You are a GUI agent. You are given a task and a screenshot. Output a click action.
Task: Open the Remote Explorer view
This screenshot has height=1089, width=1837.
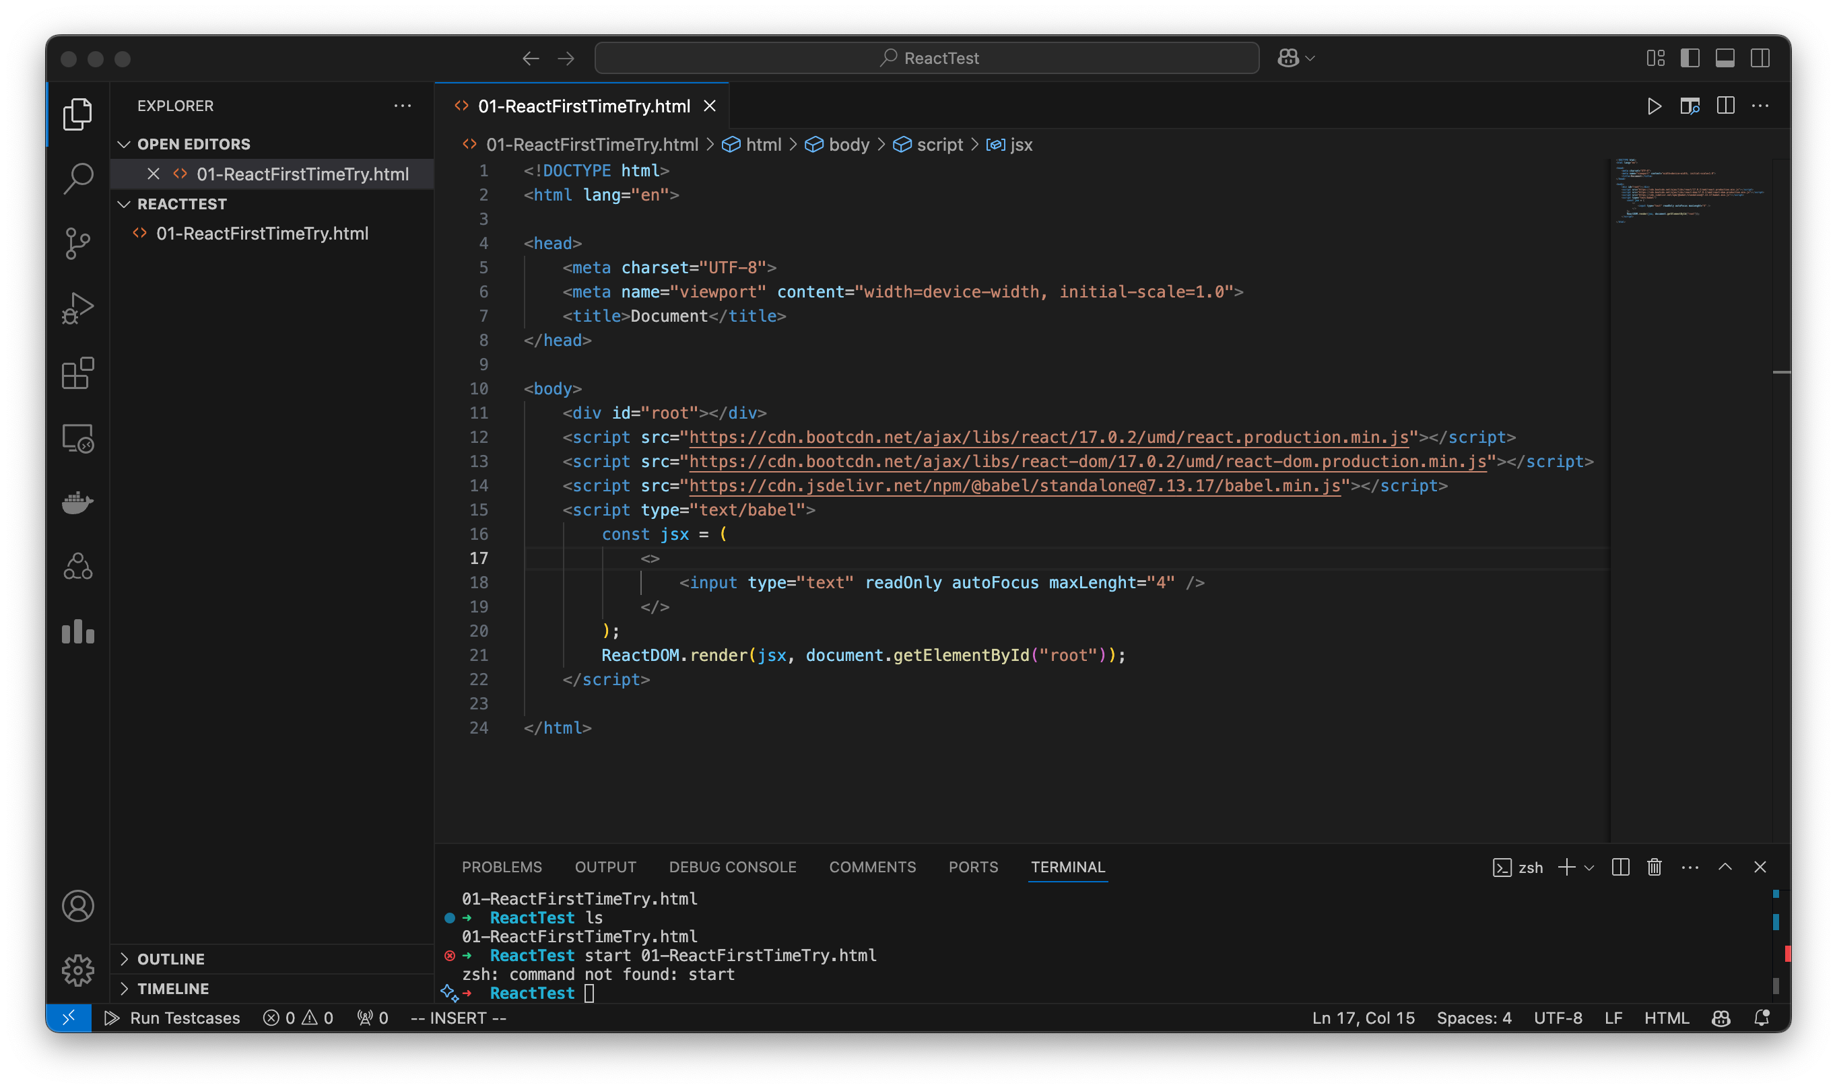point(77,438)
